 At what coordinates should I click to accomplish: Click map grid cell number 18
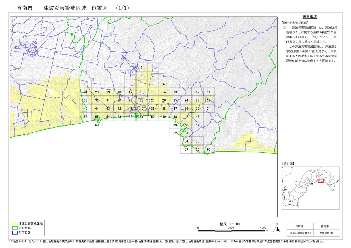click(x=119, y=92)
